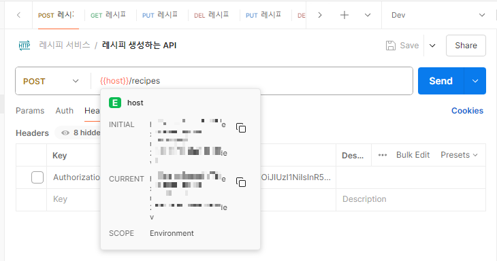Screen dimensions: 497x261
Task: Click the request name 레시피 생성하는 API
Action: [139, 46]
